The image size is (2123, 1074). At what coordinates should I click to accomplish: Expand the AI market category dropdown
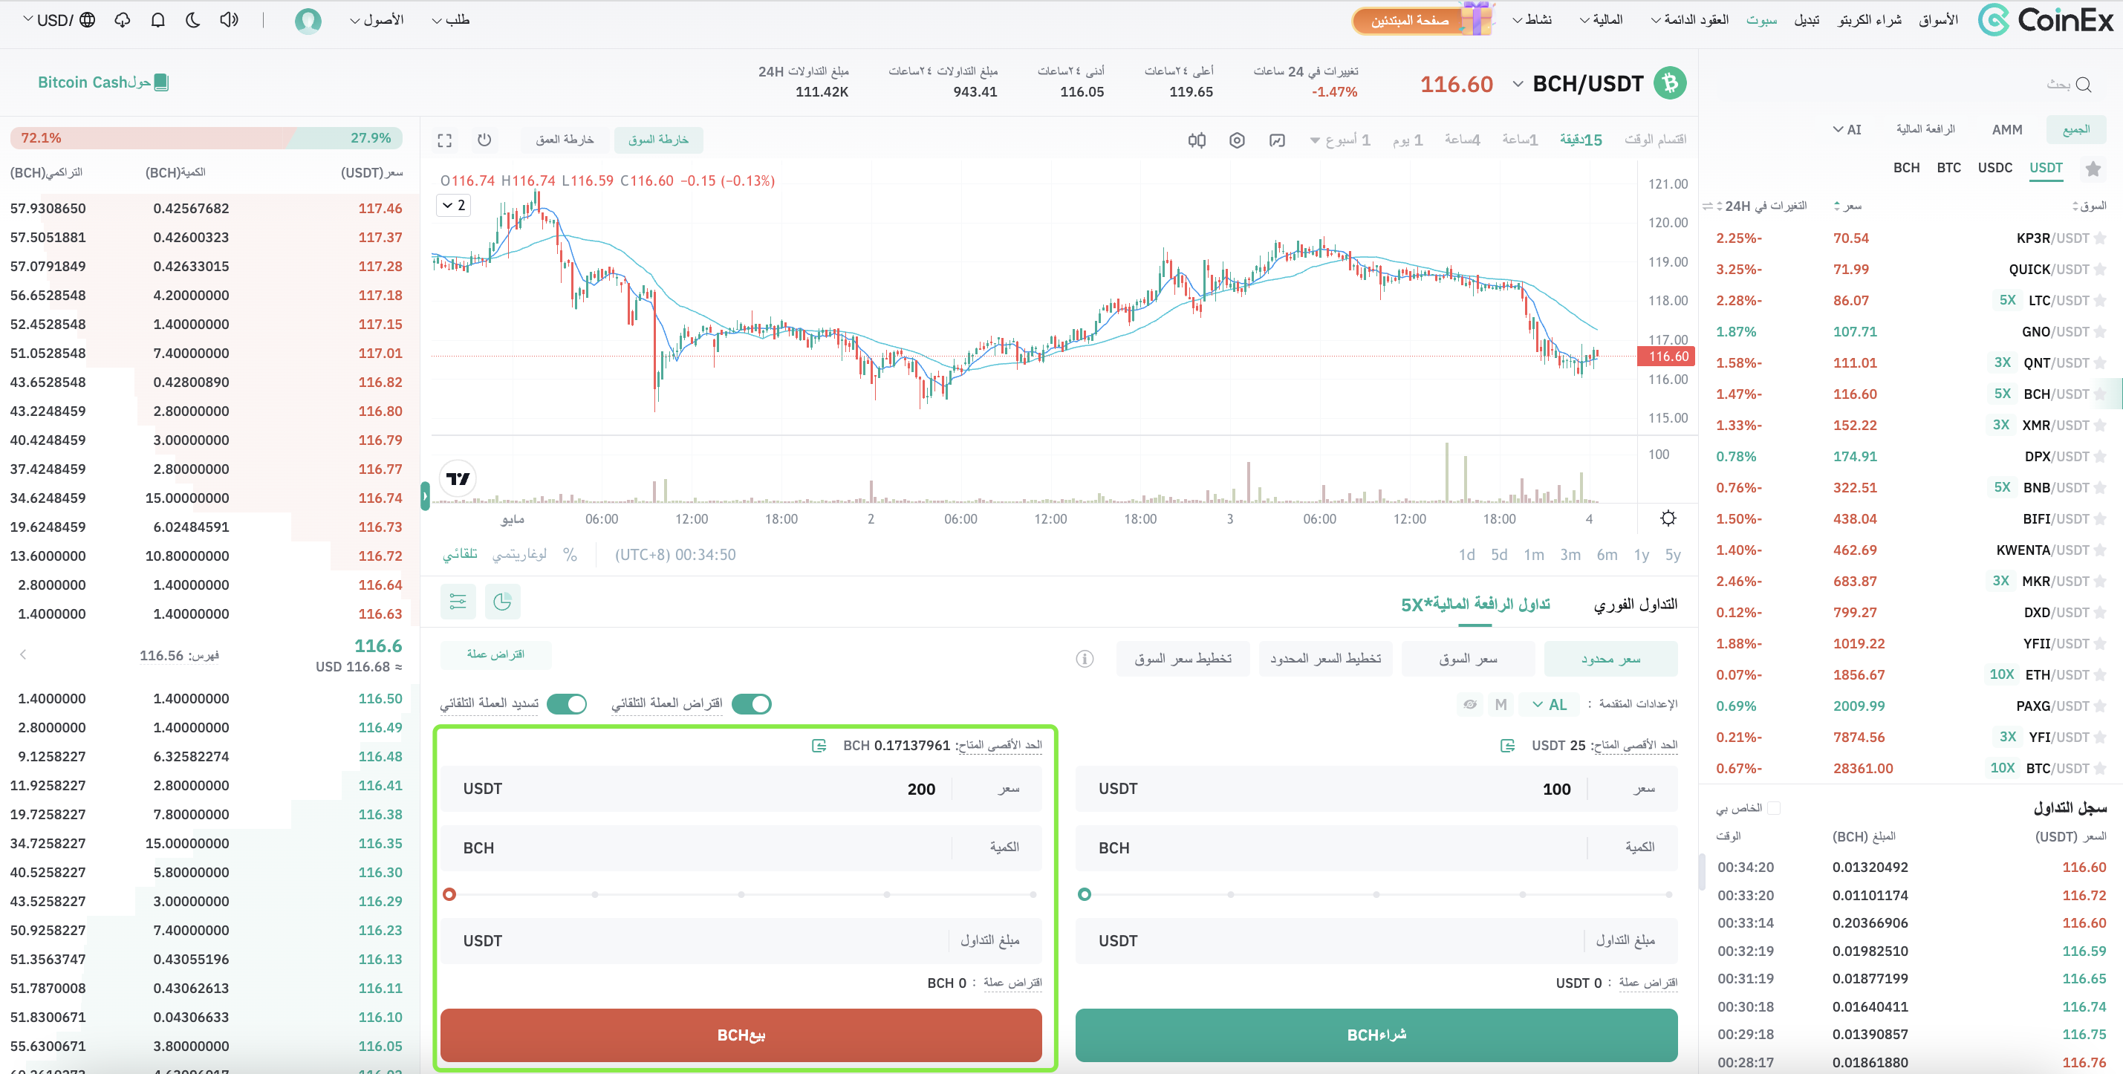point(1847,129)
